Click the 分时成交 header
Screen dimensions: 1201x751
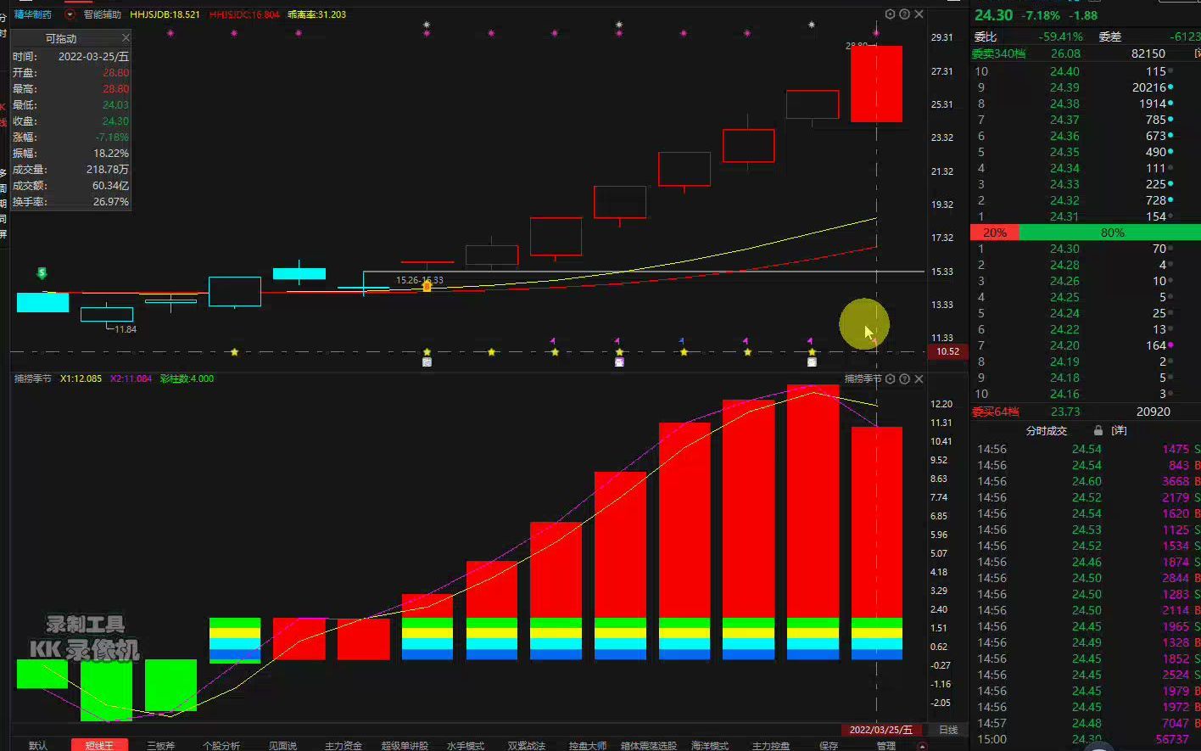click(x=1047, y=430)
